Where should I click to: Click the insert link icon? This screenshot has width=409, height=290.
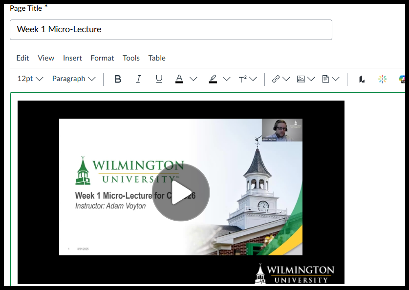click(x=276, y=79)
